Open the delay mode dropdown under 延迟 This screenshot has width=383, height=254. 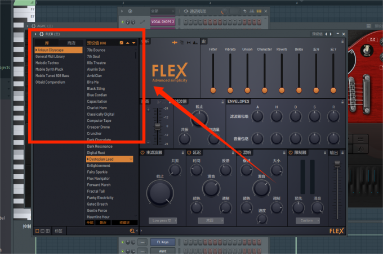pyautogui.click(x=211, y=221)
